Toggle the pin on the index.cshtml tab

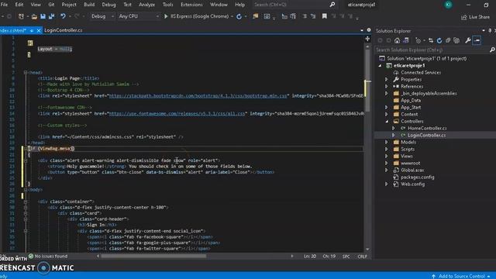tap(32, 30)
